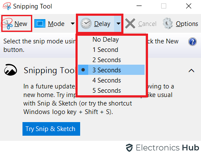Click the clock icon on Delay button
201x154 pixels.
[x=86, y=23]
